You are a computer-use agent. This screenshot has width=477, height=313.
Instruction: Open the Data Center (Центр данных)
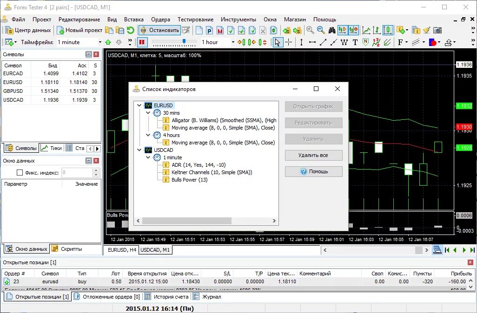28,30
